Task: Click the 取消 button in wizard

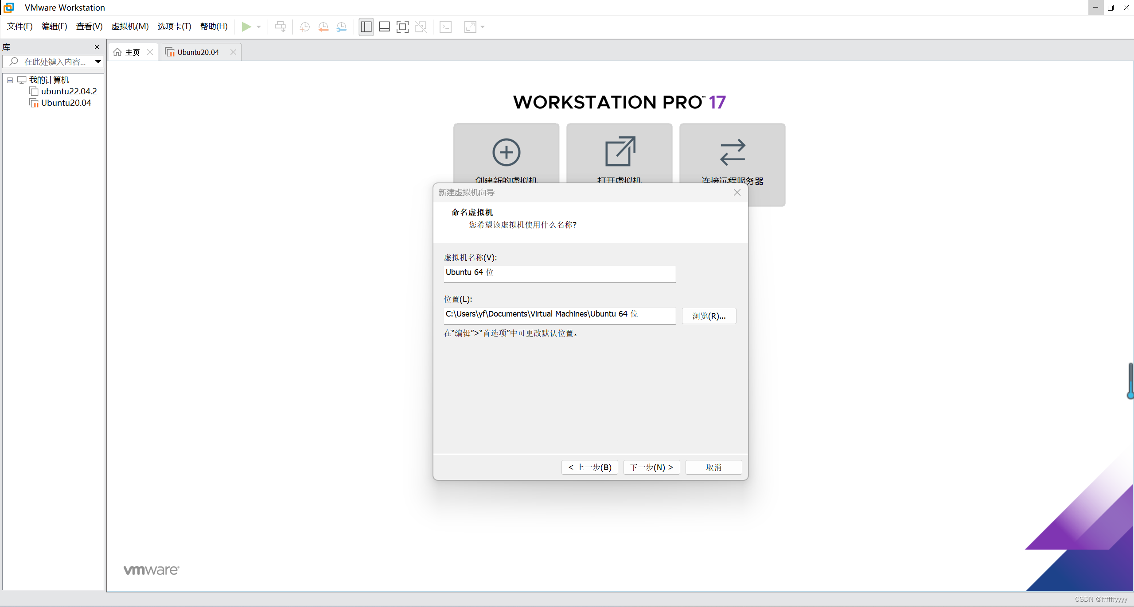Action: click(x=713, y=467)
